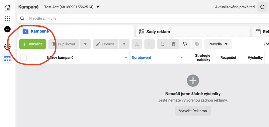The height and width of the screenshot is (127, 269).
Task: Expand the arrow next to Upravit
Action: [x=124, y=44]
